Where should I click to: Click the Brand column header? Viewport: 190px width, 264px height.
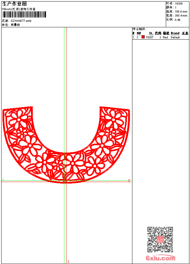pos(175,33)
